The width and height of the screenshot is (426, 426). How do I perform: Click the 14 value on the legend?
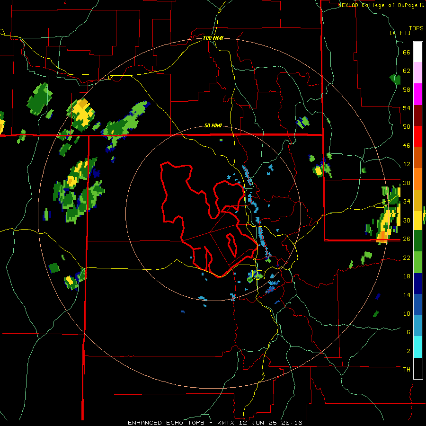tap(407, 295)
